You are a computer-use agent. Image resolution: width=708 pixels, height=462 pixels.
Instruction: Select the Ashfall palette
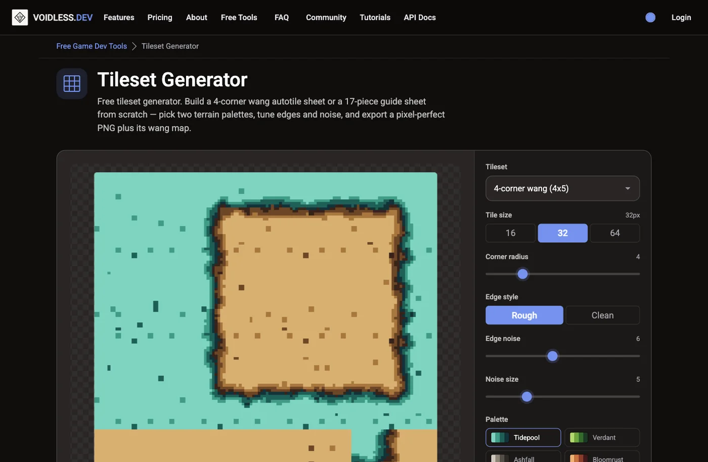523,457
